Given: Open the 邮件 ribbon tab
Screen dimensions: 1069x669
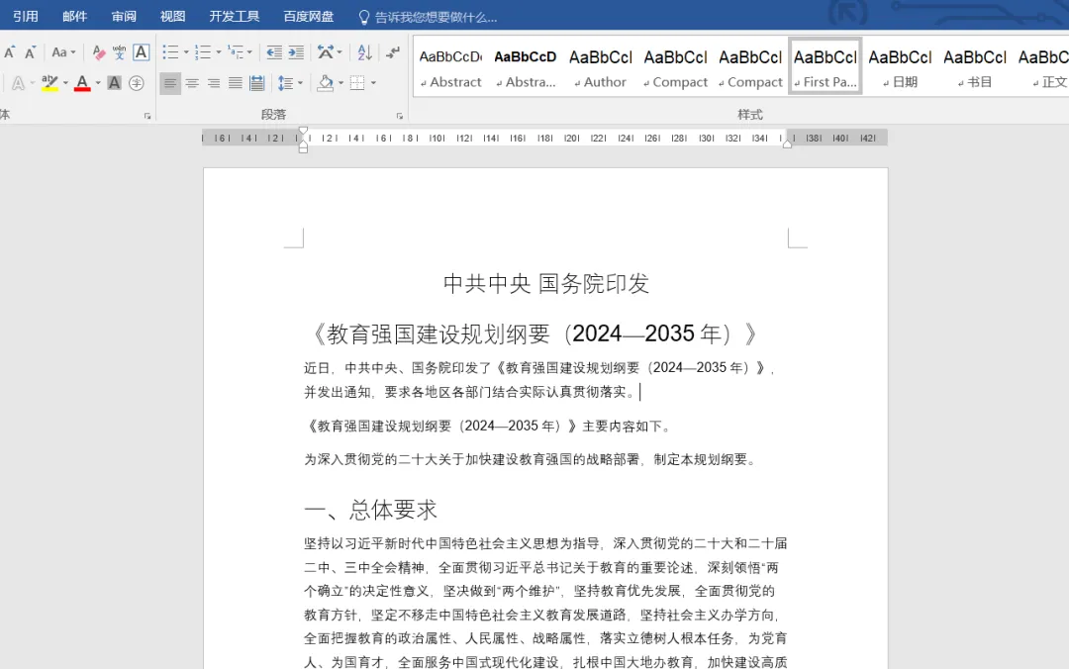Looking at the screenshot, I should (x=75, y=17).
